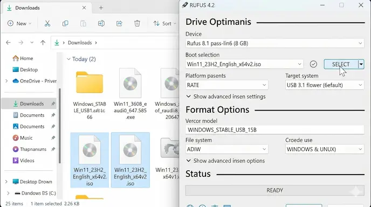Viewport: 371px width, 207px height.
Task: Click the Copy icon in Explorer toolbar
Action: [x=65, y=23]
